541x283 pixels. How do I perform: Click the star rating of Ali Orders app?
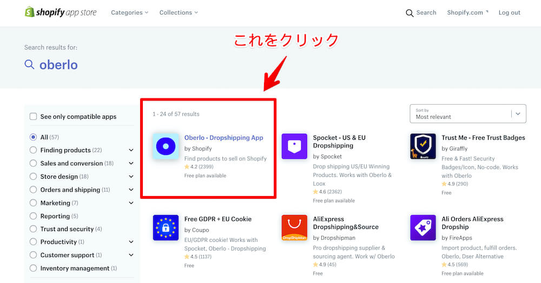pos(455,265)
